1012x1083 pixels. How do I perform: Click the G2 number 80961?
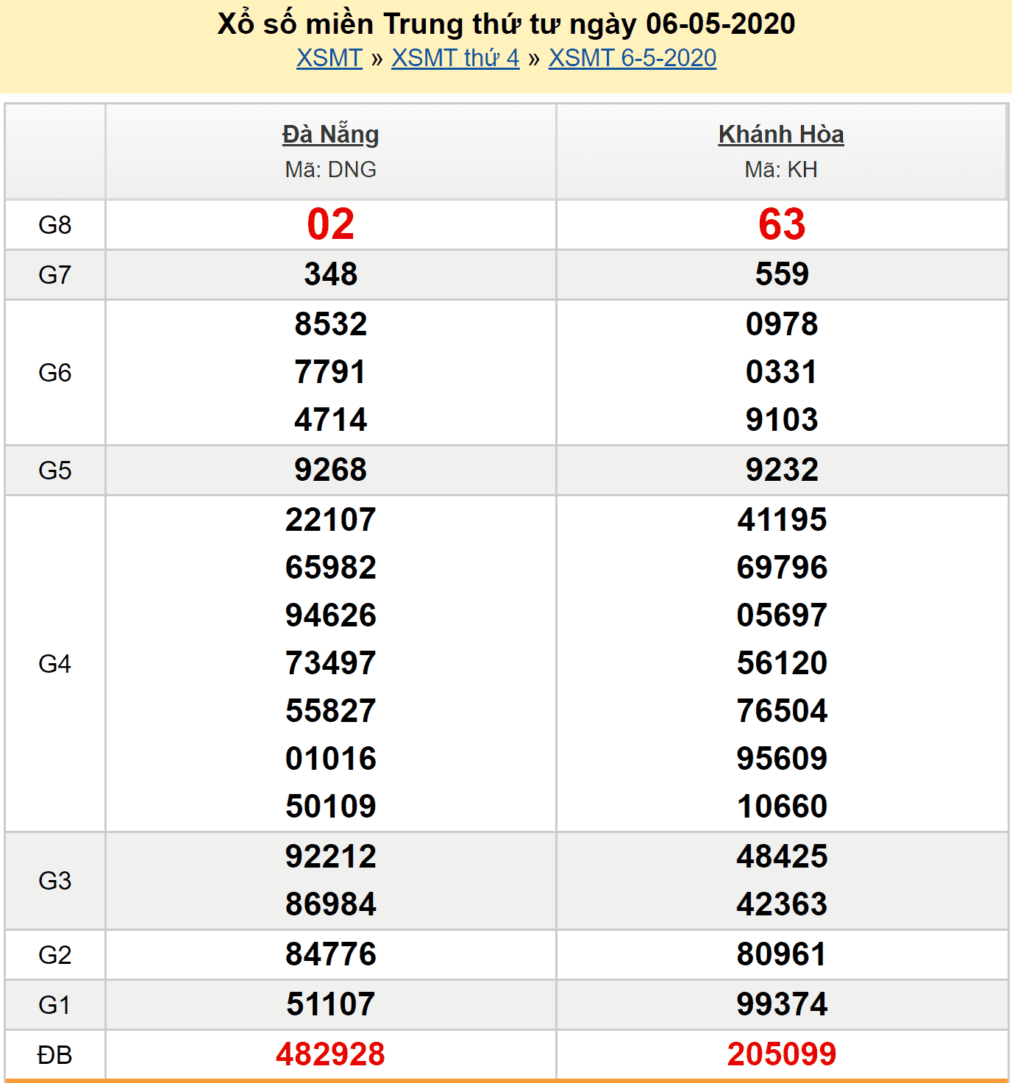tap(782, 954)
